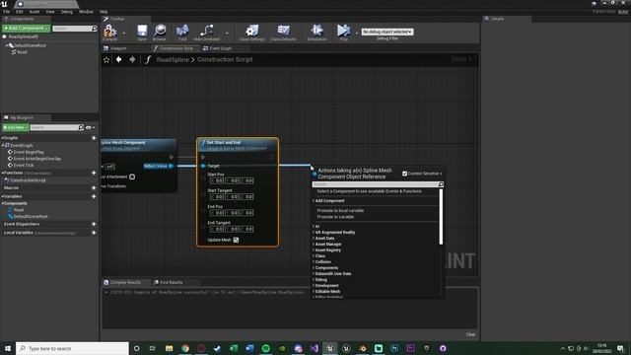Open the Compile options dropdown arrow

123,33
